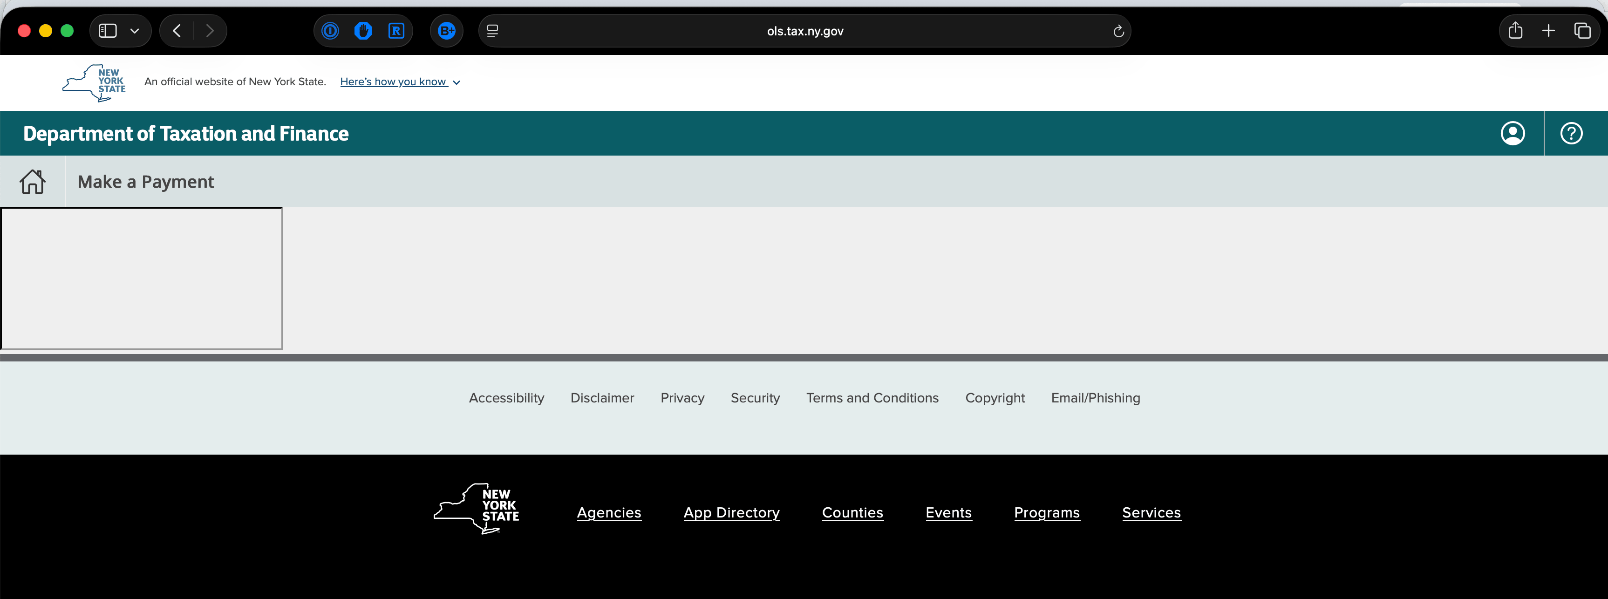
Task: Expand "Here's how you know" disclosure
Action: [x=400, y=82]
